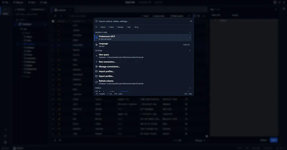Click the 'English' value on Language row
Image resolution: width=287 pixels, height=150 pixels.
click(186, 45)
